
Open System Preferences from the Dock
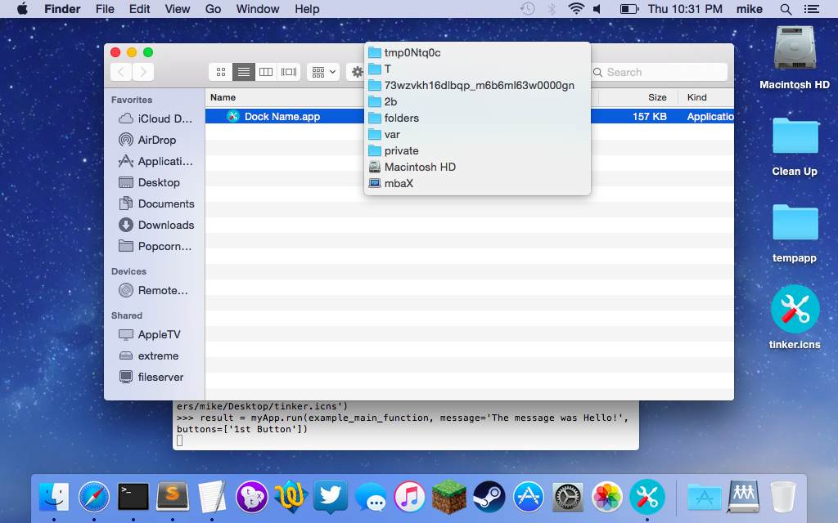click(568, 497)
